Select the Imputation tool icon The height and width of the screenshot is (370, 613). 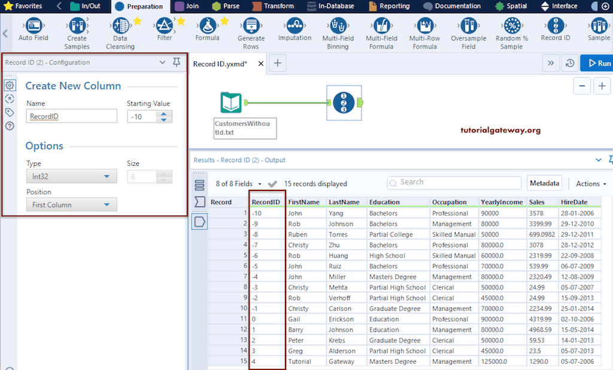pyautogui.click(x=295, y=26)
